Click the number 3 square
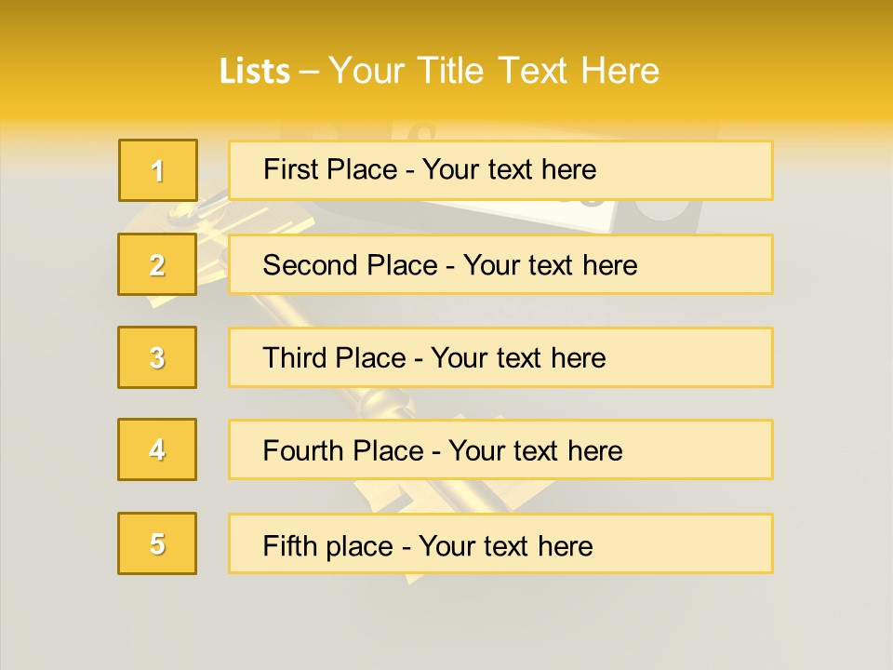Image resolution: width=893 pixels, height=670 pixels. click(157, 357)
